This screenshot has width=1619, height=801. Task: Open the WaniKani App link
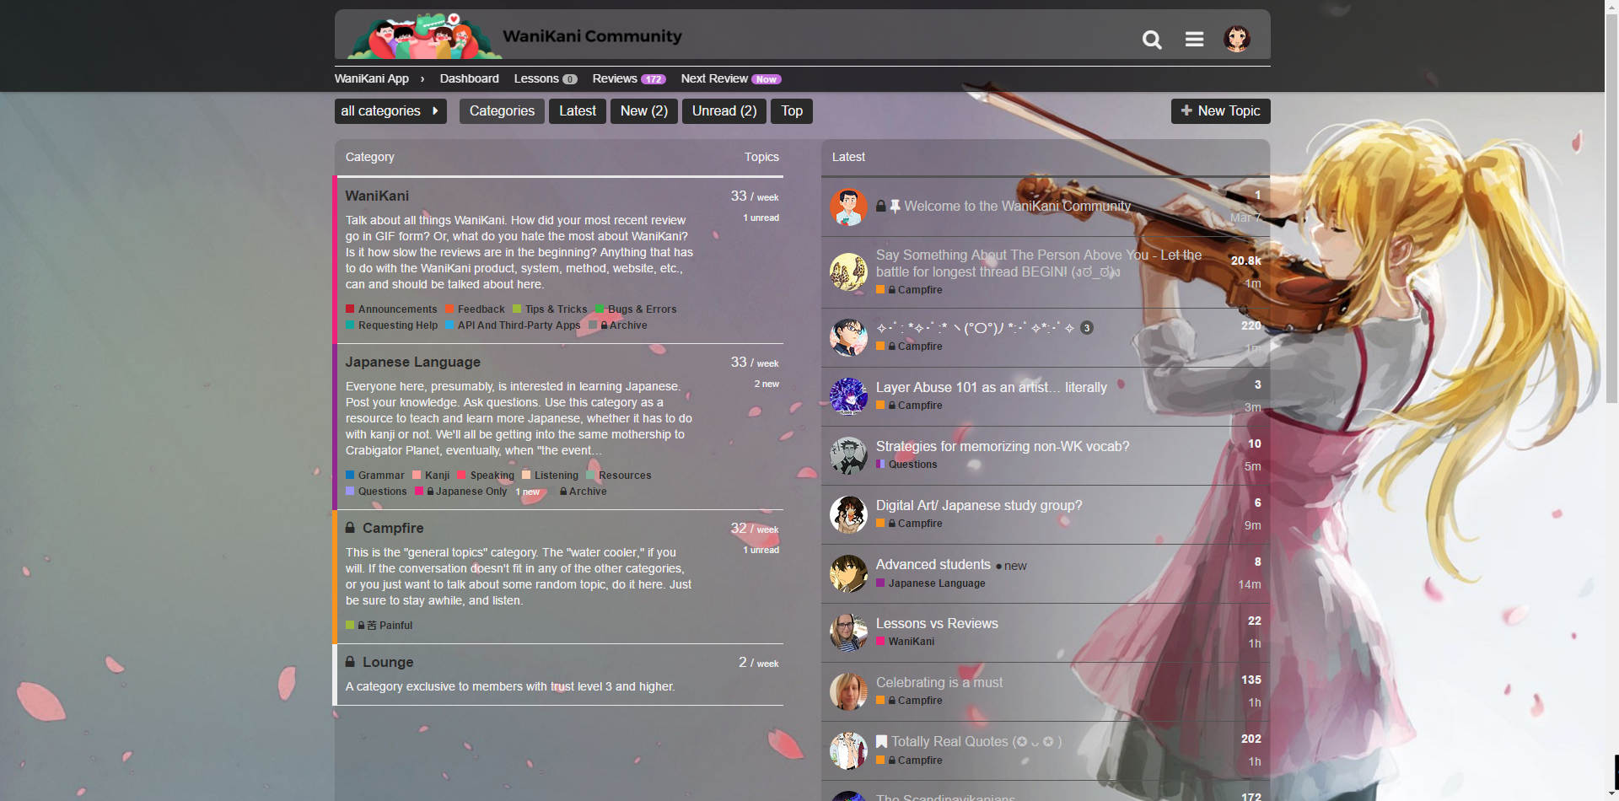tap(372, 78)
